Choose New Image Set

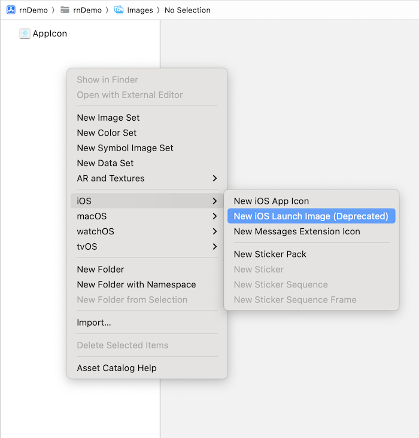[108, 118]
